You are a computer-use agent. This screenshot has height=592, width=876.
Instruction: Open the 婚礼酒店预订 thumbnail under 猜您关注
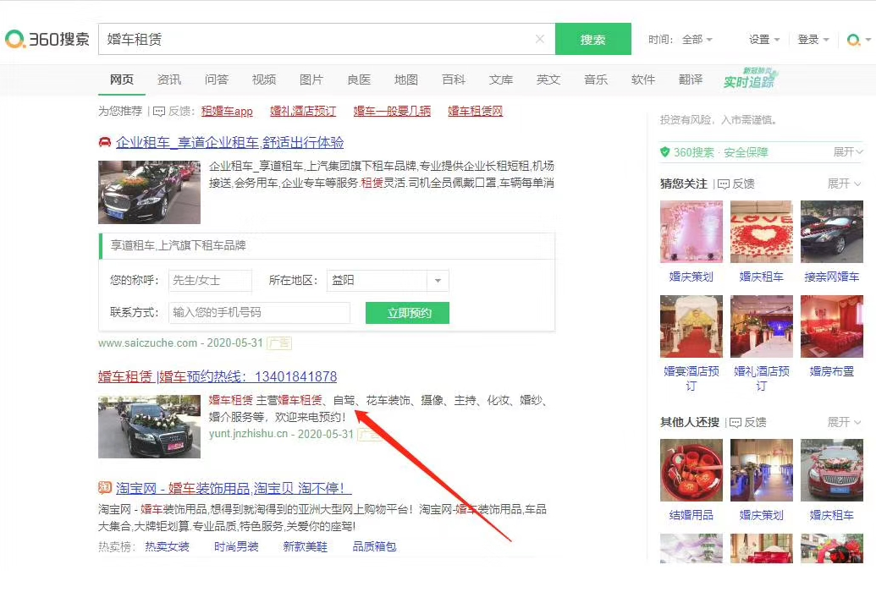pyautogui.click(x=762, y=326)
